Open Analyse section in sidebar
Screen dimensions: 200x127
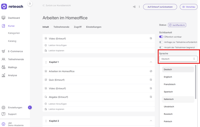[x=12, y=76]
